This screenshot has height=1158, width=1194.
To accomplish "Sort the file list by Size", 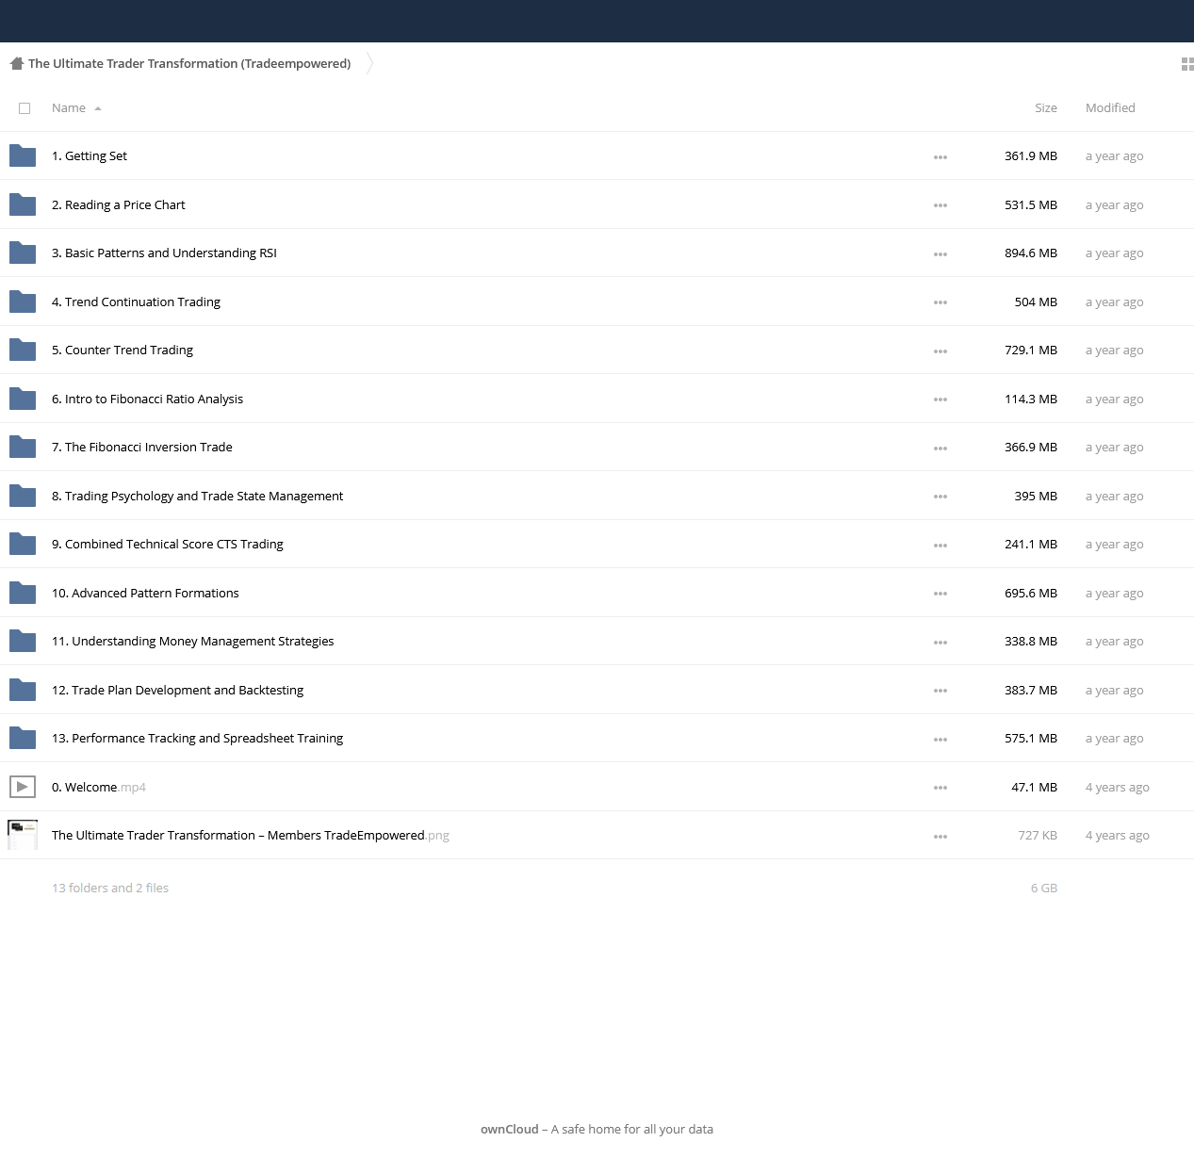I will pyautogui.click(x=1046, y=108).
